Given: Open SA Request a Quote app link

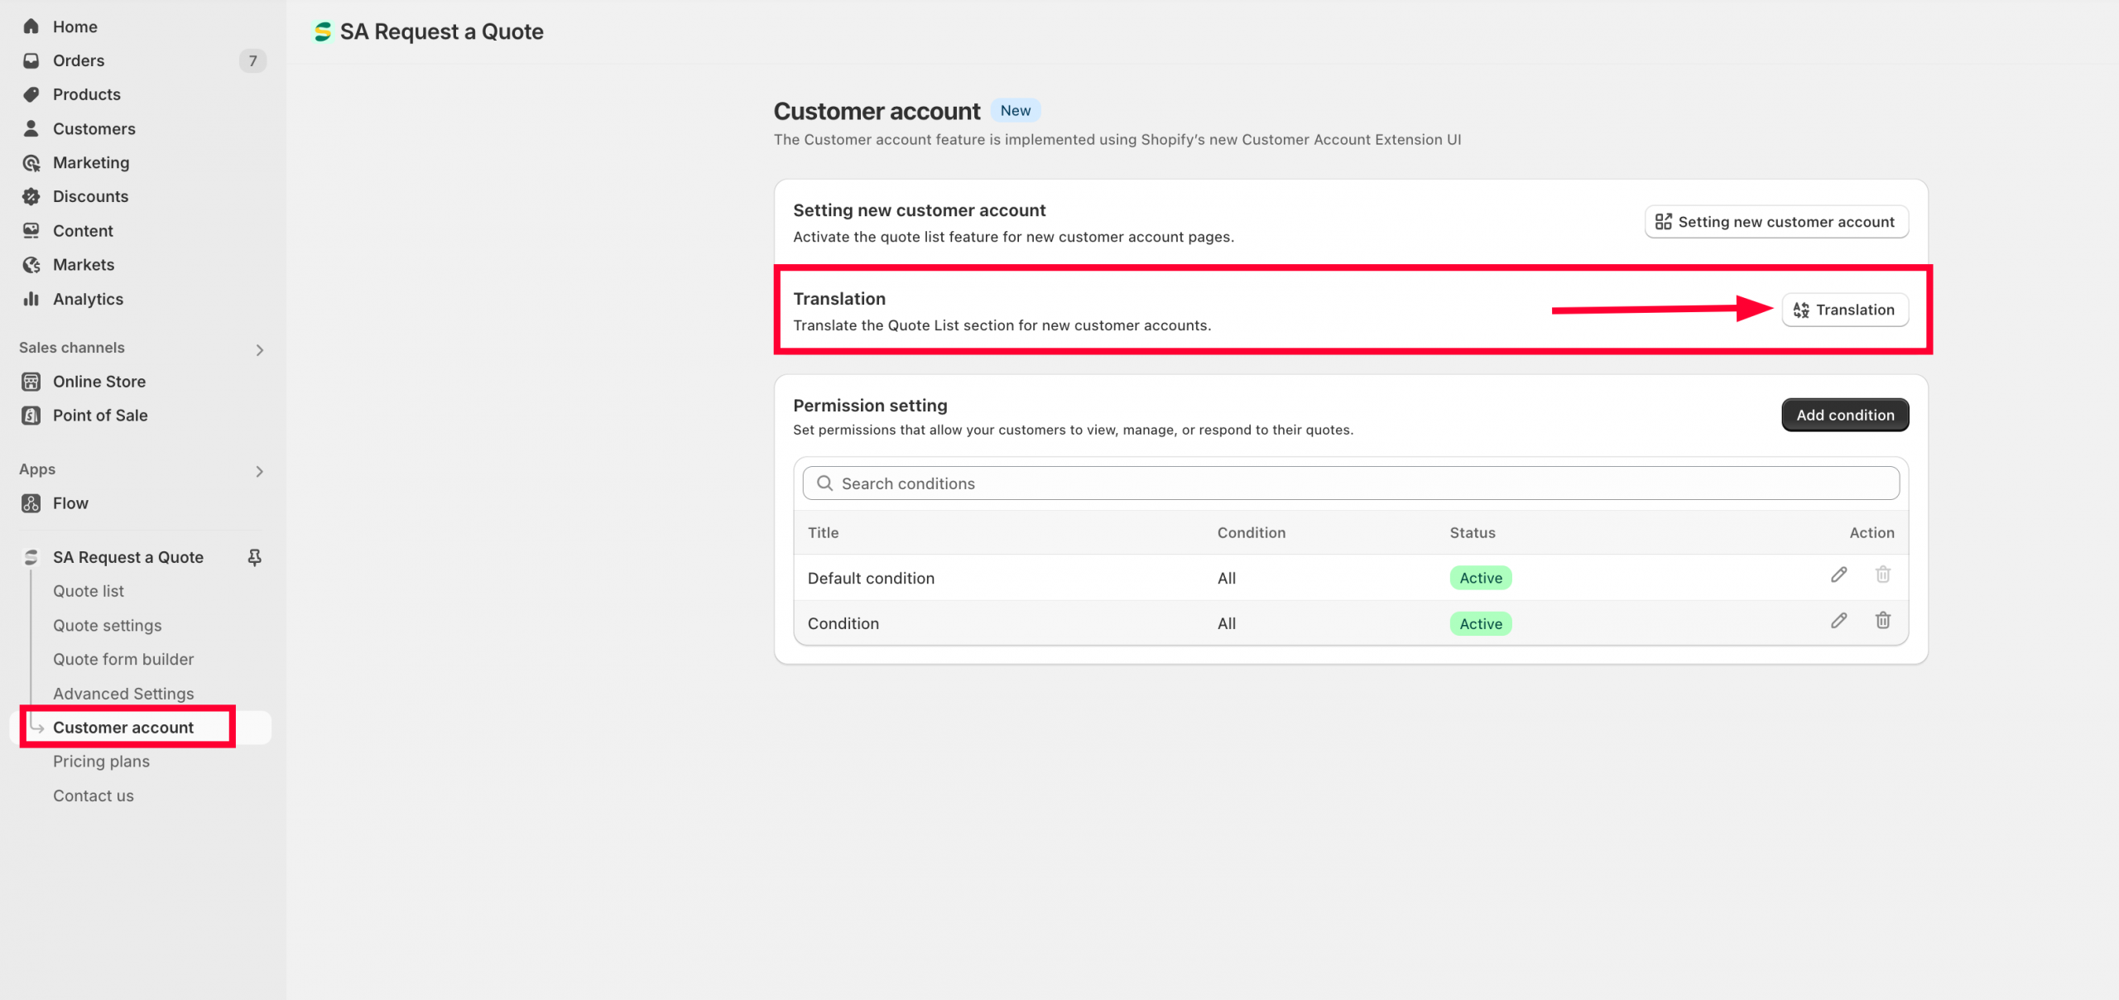Looking at the screenshot, I should click(x=128, y=557).
